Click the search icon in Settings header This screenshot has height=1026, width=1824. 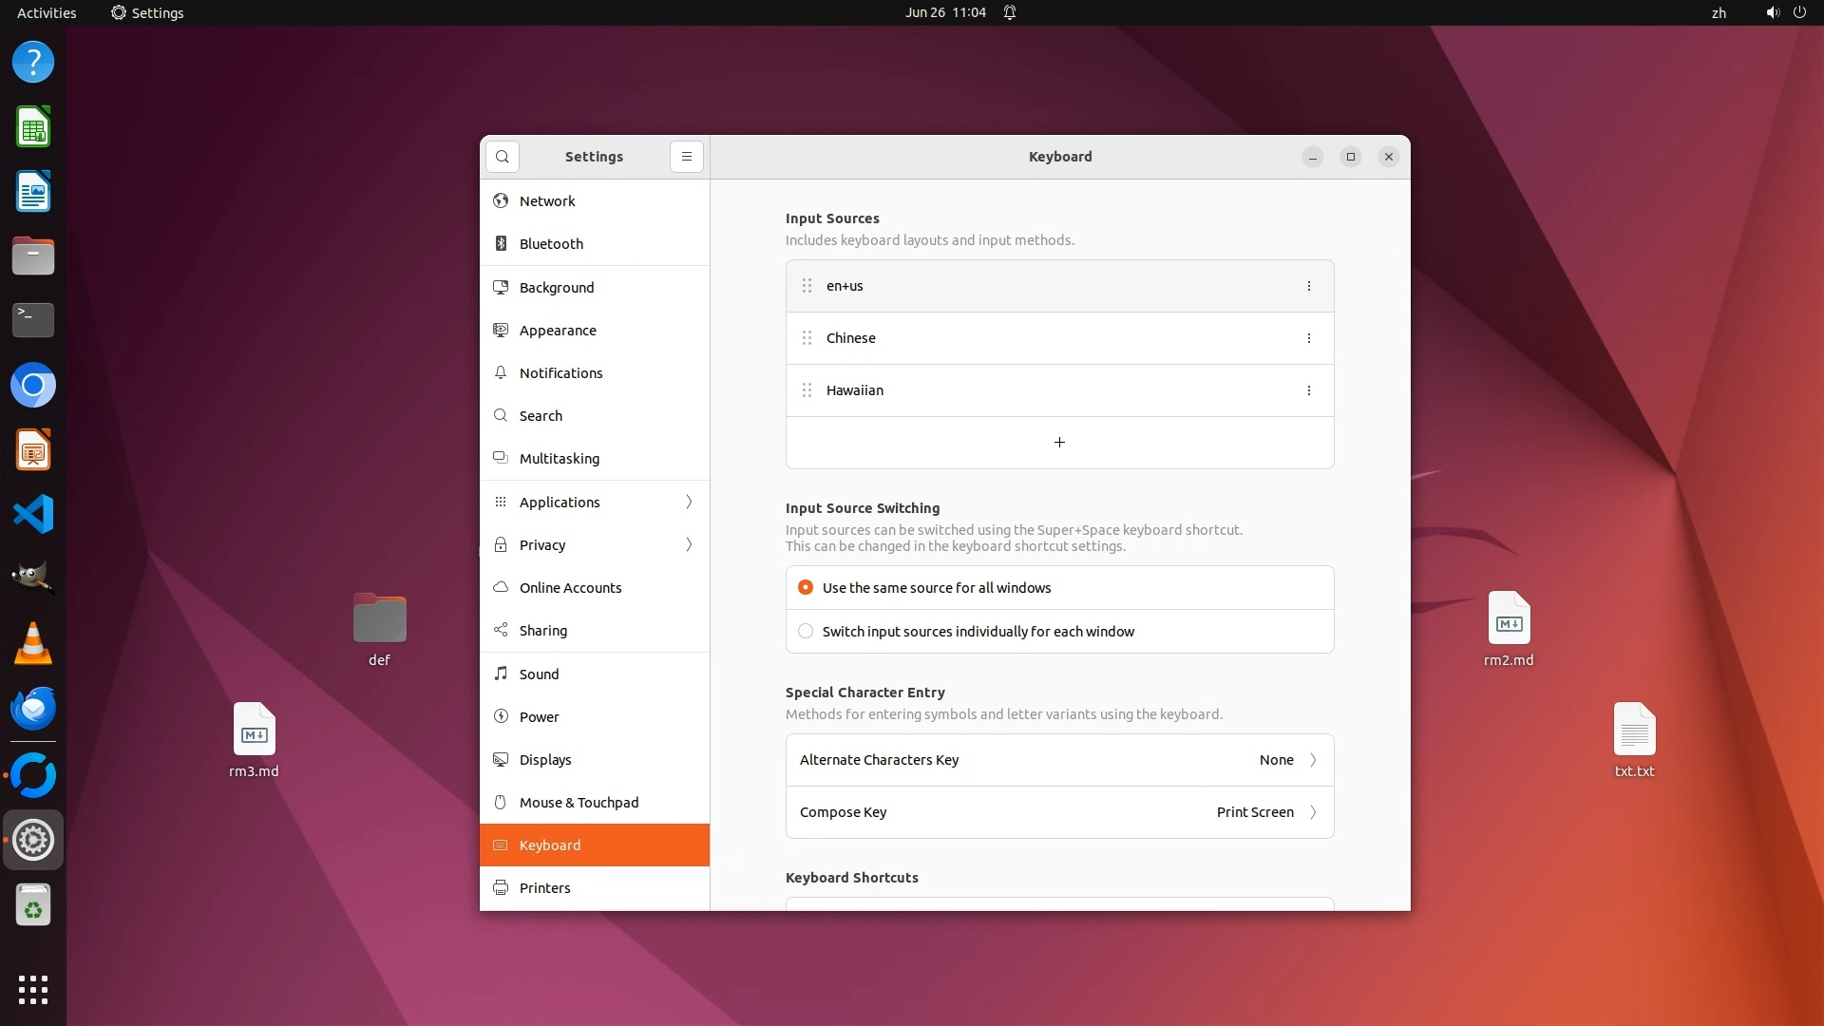503,157
